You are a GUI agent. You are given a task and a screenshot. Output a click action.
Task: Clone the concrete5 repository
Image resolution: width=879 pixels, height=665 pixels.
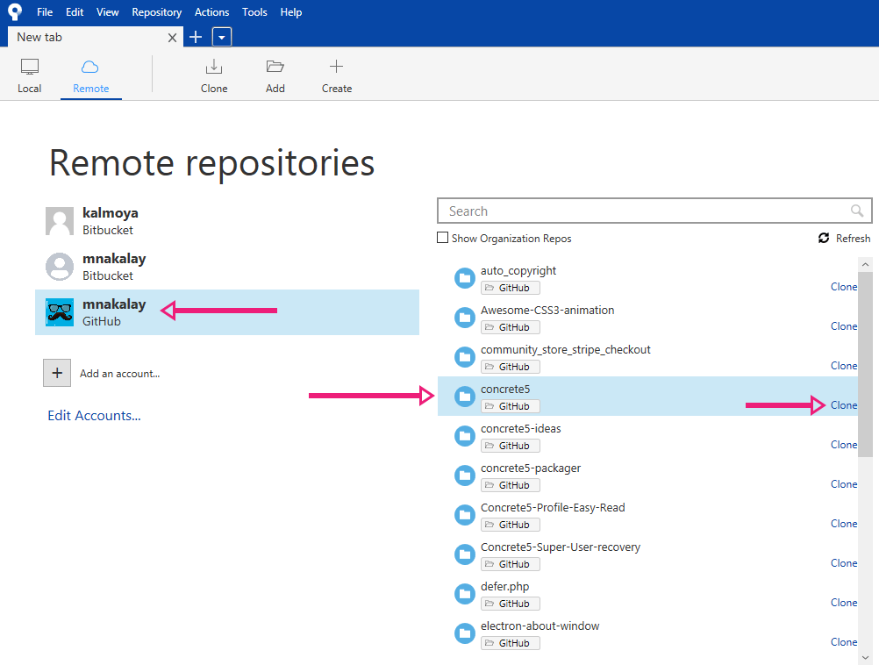[x=844, y=404]
